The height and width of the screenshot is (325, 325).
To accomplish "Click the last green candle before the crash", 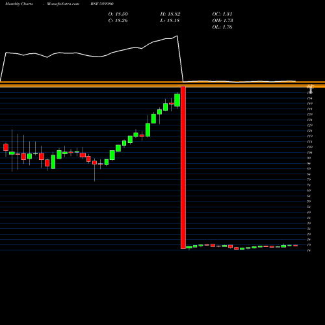I will point(177,100).
